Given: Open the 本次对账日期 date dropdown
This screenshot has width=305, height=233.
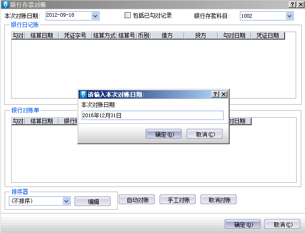Looking at the screenshot, I should click(x=95, y=16).
